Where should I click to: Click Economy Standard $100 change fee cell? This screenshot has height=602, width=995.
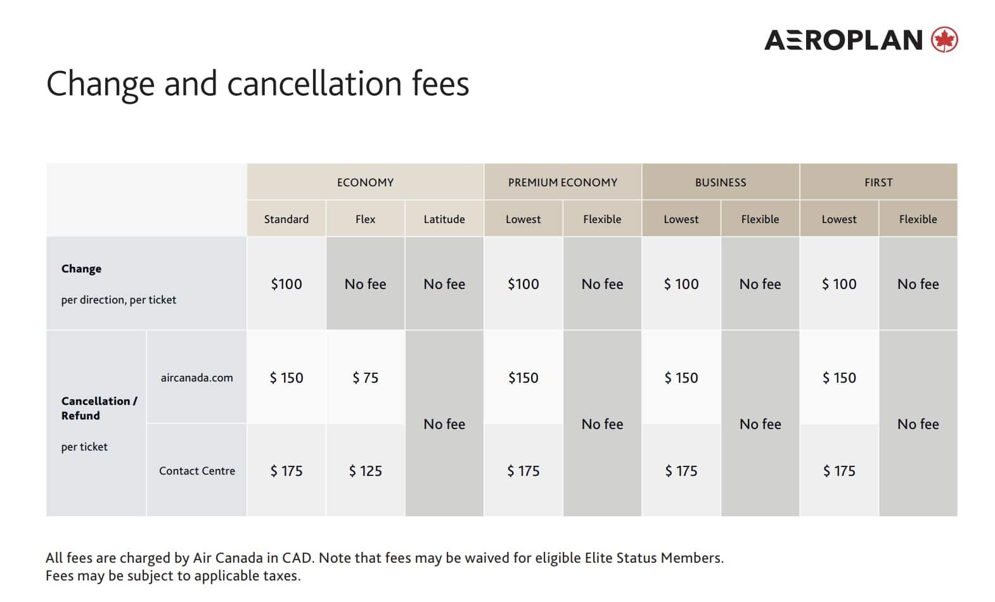point(286,284)
